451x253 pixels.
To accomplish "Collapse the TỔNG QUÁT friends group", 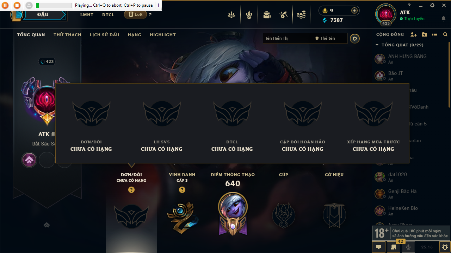I will [x=377, y=45].
